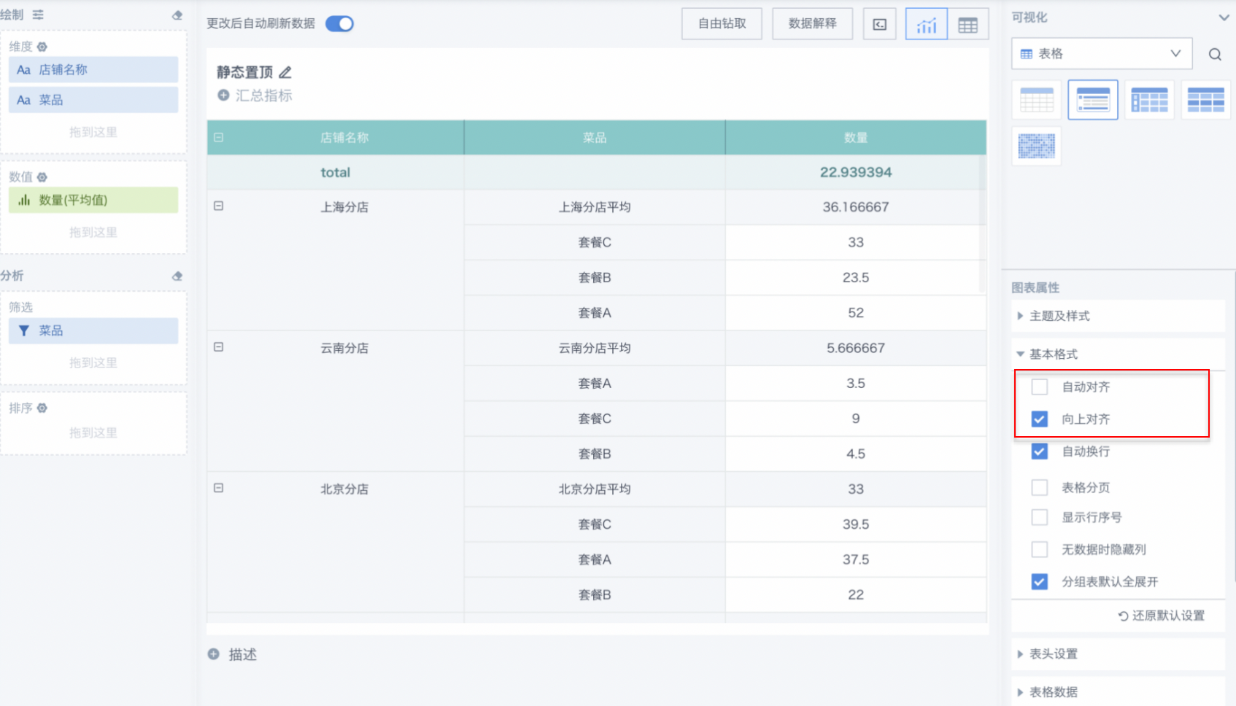Click the 菜品 column header
Image resolution: width=1236 pixels, height=706 pixels.
(595, 138)
